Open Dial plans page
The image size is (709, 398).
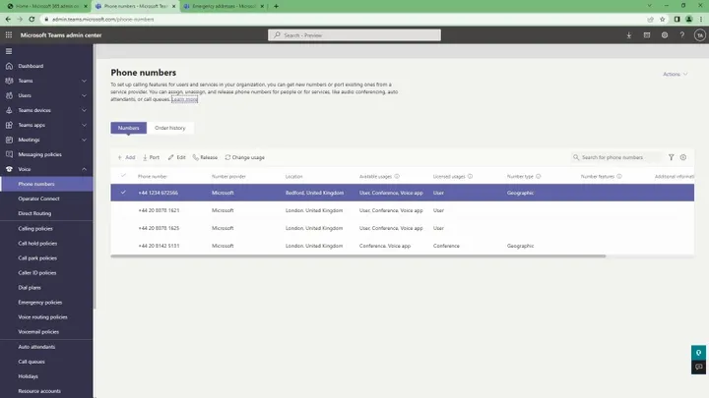point(30,287)
